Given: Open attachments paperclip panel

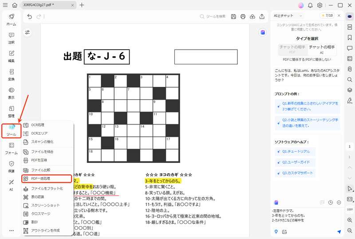Looking at the screenshot, I should [x=350, y=69].
